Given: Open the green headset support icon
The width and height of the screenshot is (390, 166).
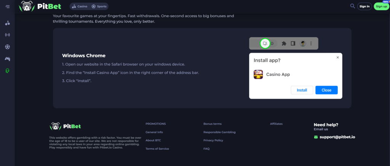Looking at the screenshot, I should point(7,71).
